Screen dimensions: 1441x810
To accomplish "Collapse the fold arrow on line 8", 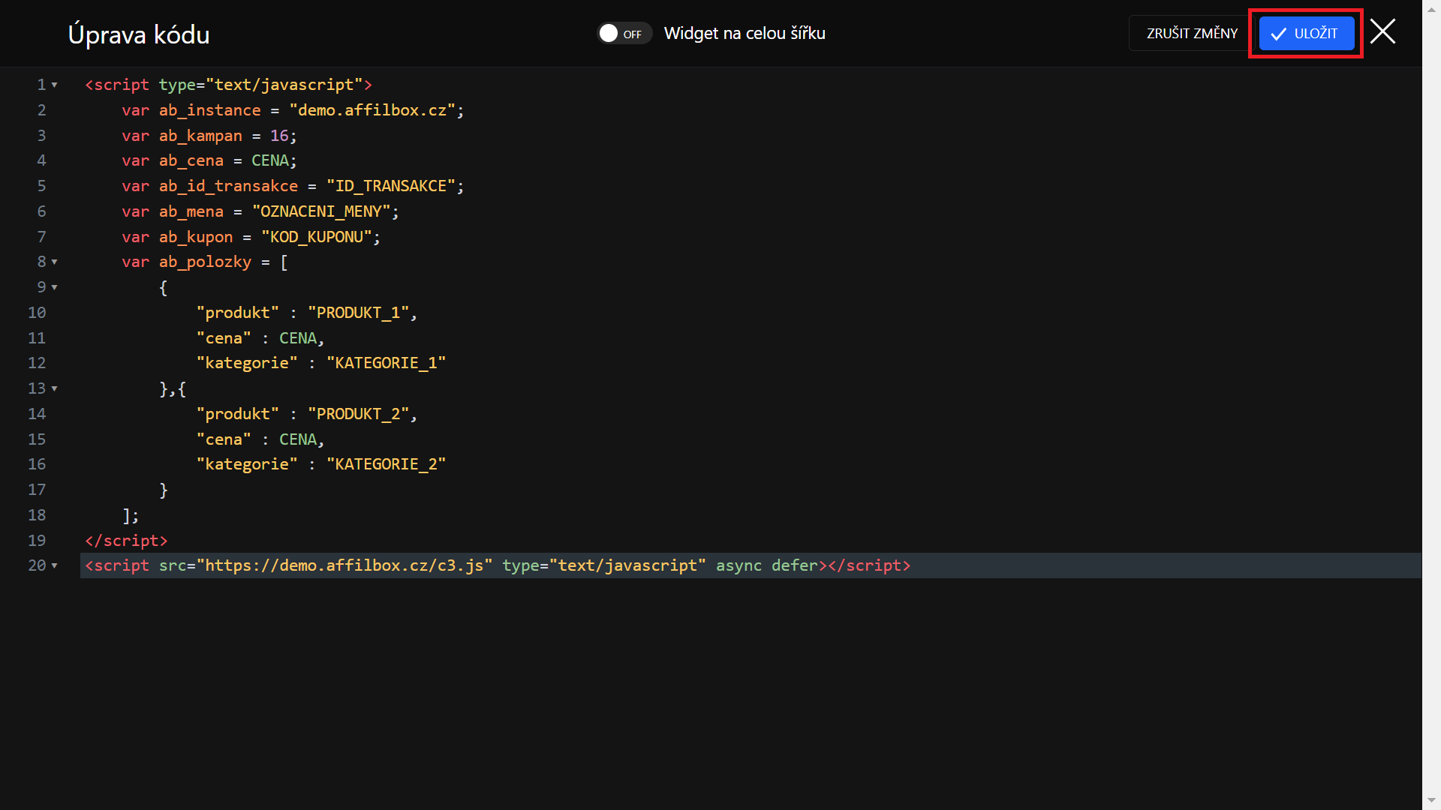I will [x=54, y=262].
